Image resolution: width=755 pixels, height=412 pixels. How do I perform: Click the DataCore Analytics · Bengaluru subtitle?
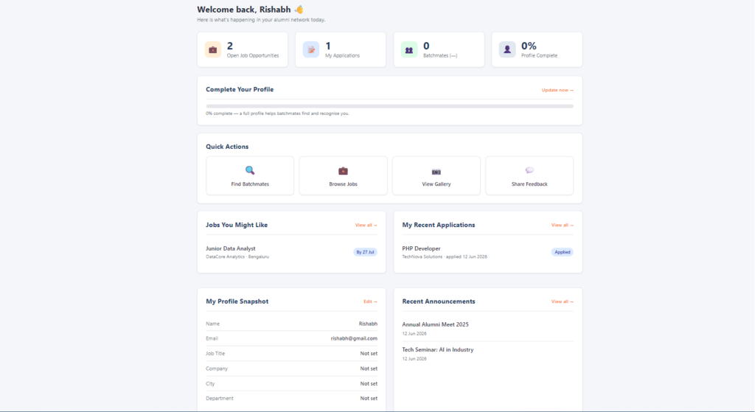237,257
